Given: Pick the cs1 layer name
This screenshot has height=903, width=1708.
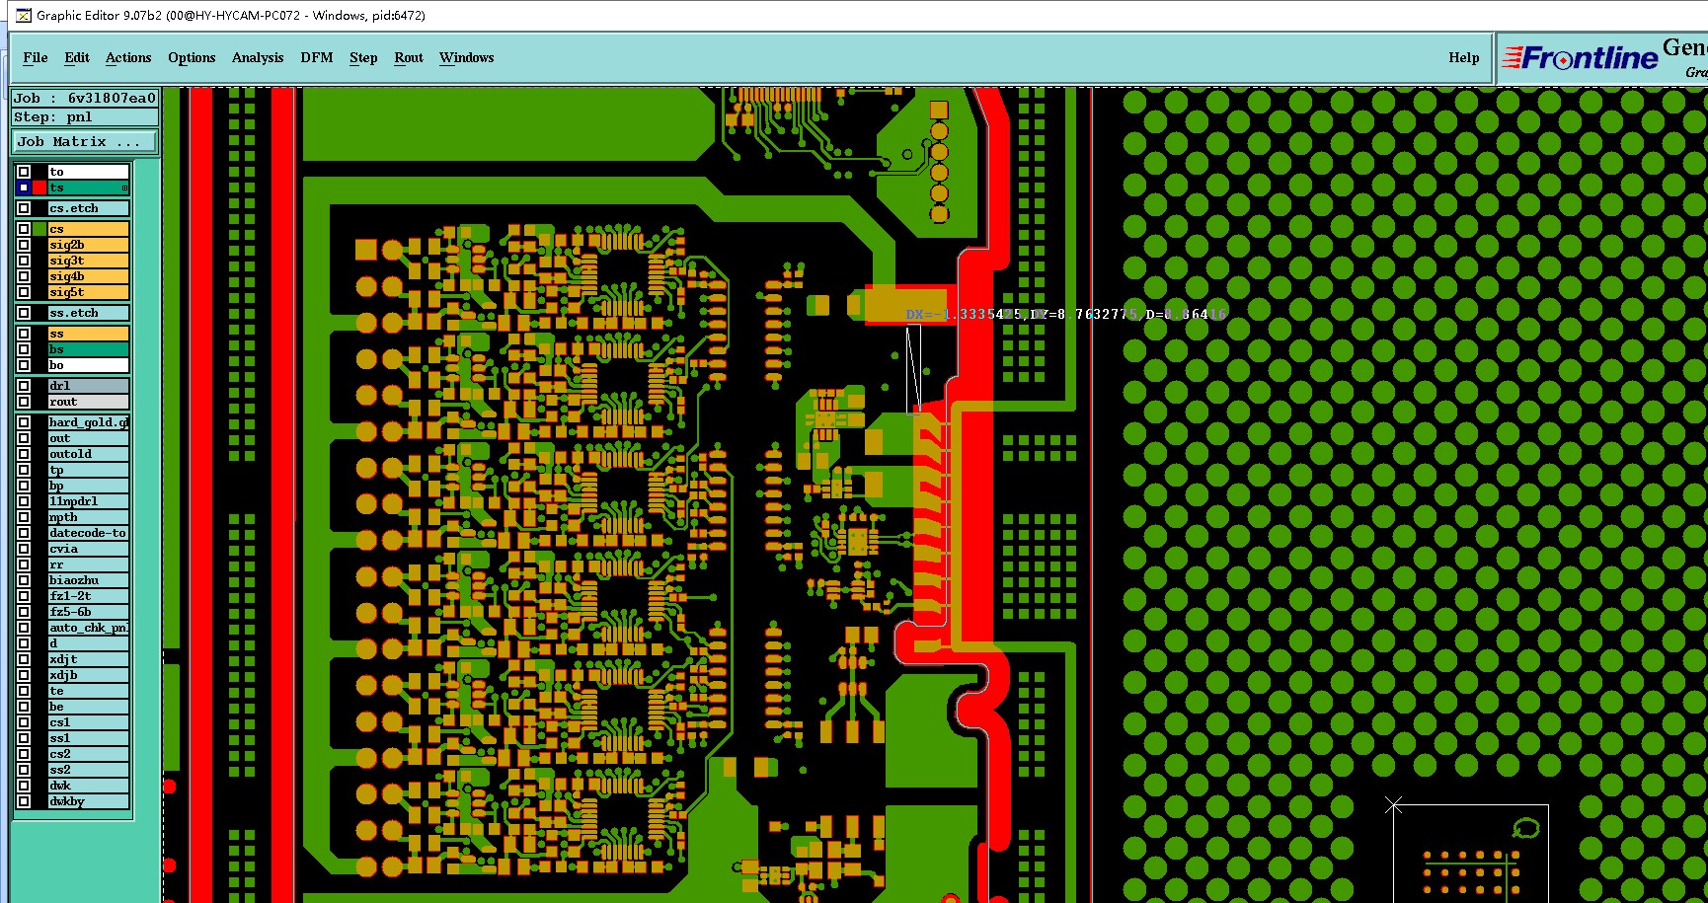Looking at the screenshot, I should (89, 722).
